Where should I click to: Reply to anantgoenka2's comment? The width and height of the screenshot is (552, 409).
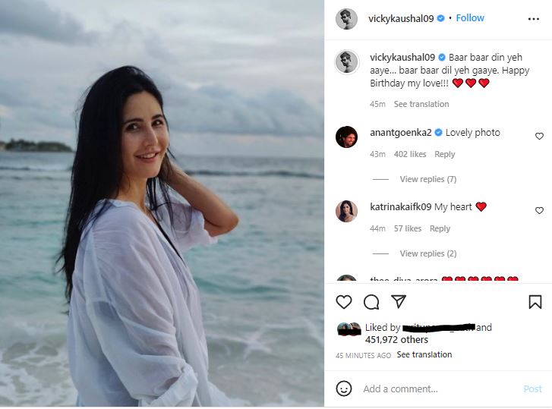pyautogui.click(x=444, y=154)
